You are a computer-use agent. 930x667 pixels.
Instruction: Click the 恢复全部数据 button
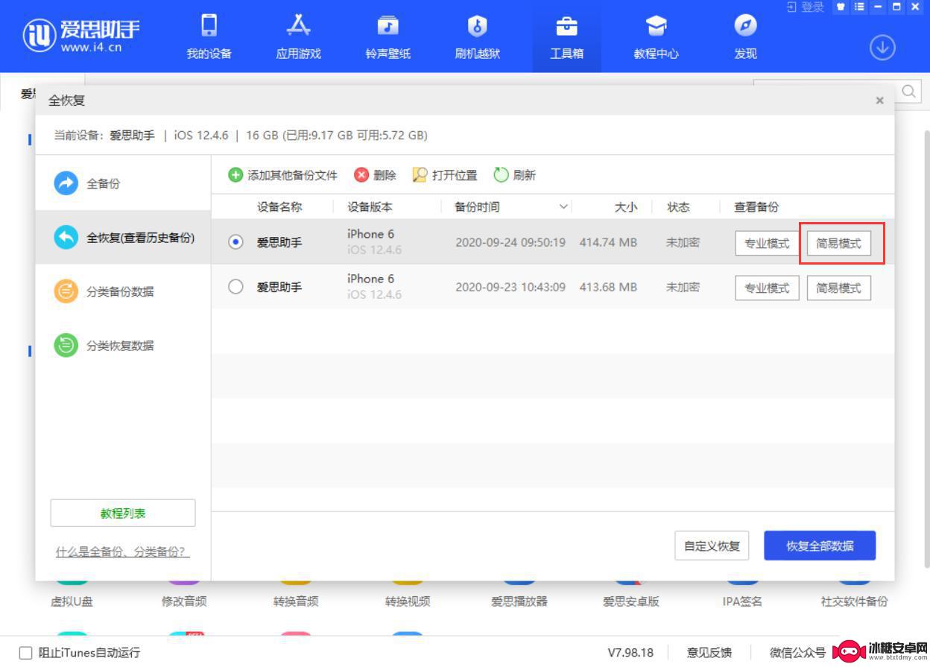pos(820,546)
